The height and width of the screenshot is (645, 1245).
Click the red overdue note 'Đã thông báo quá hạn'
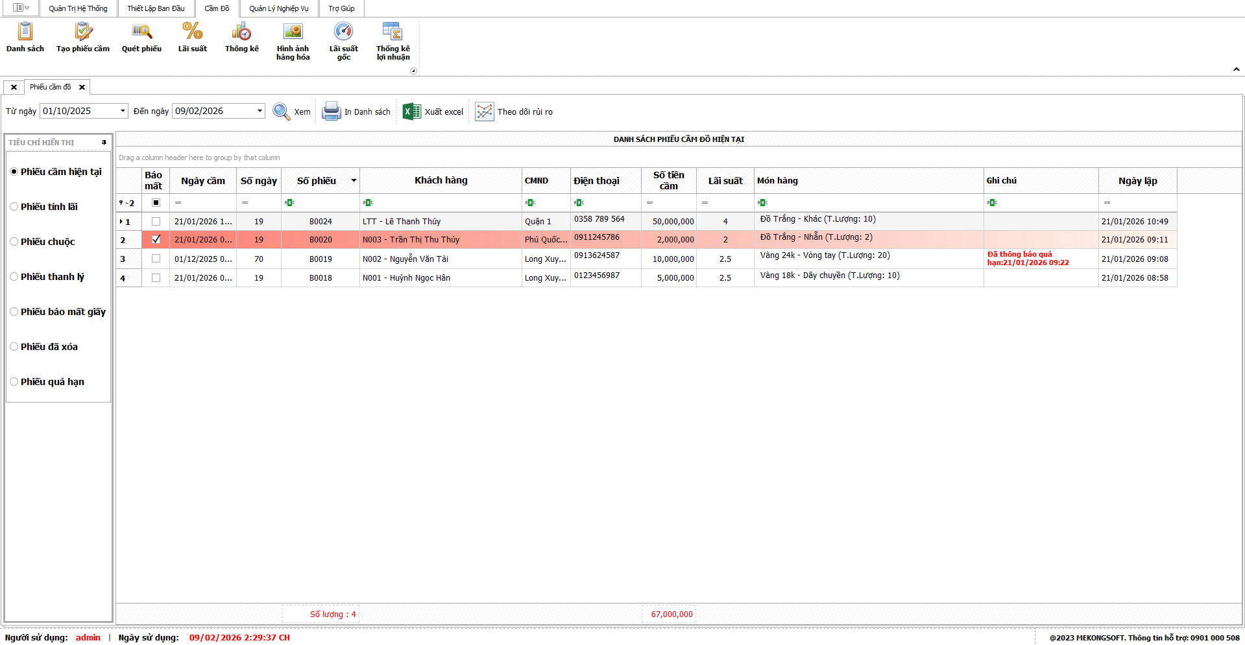click(x=1028, y=259)
